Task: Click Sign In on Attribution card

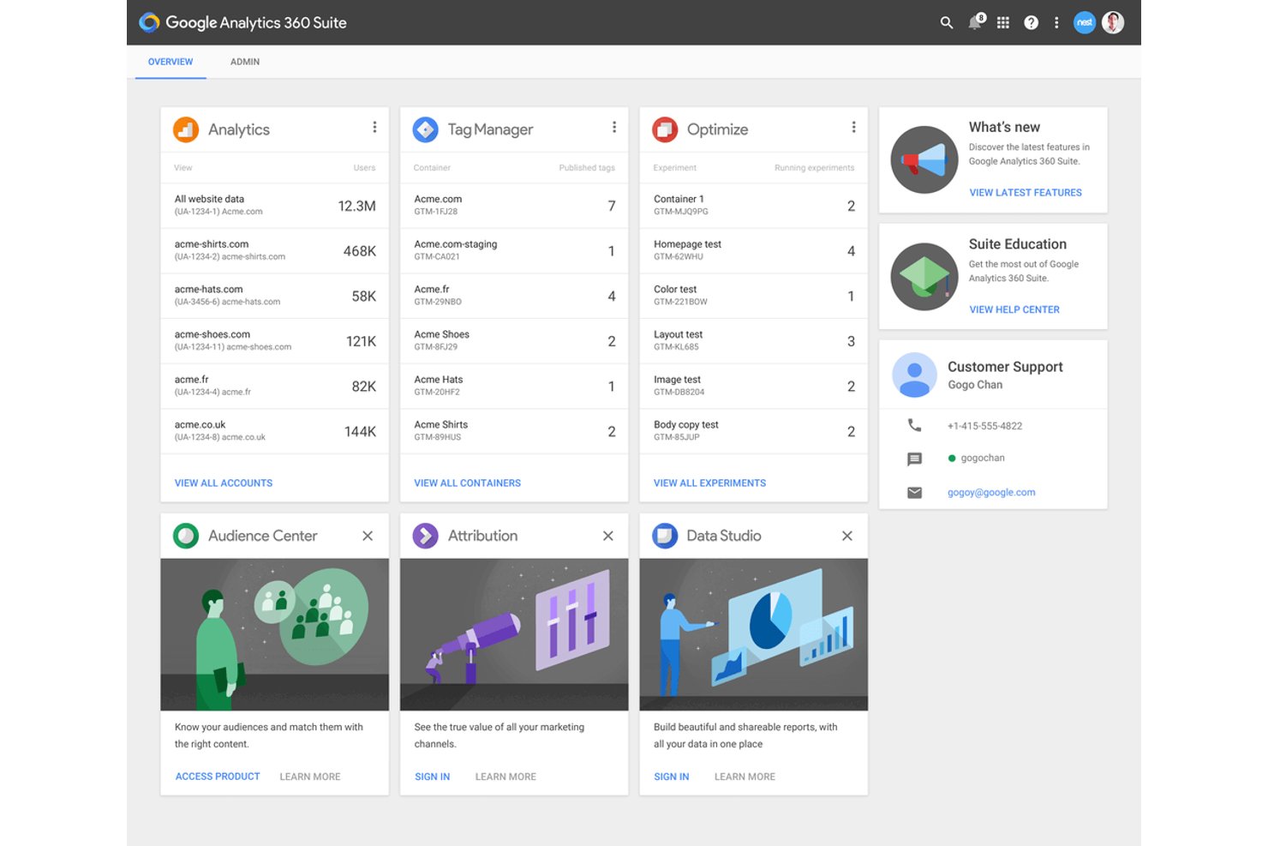Action: tap(433, 777)
